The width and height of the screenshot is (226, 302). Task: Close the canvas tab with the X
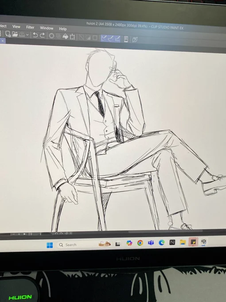click(x=3, y=41)
